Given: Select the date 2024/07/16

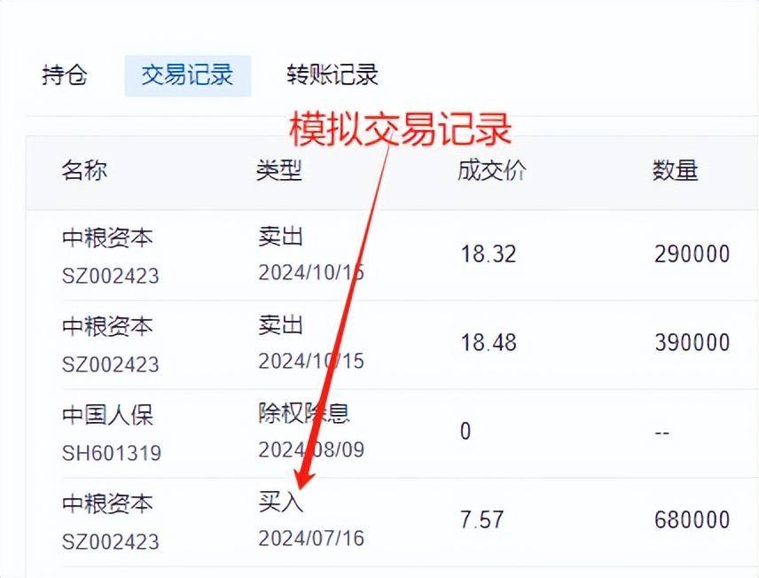Looking at the screenshot, I should point(311,538).
